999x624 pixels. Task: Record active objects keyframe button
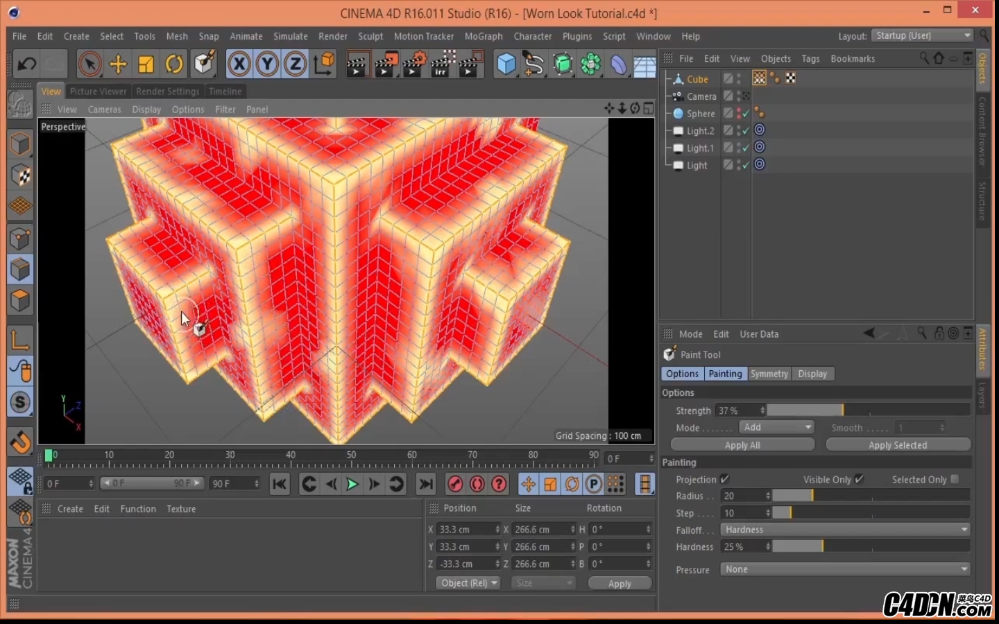coord(455,484)
